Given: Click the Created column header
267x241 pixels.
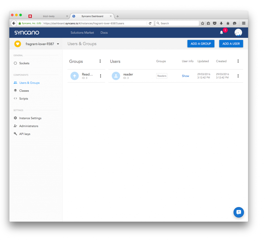Looking at the screenshot, I should 221,61.
